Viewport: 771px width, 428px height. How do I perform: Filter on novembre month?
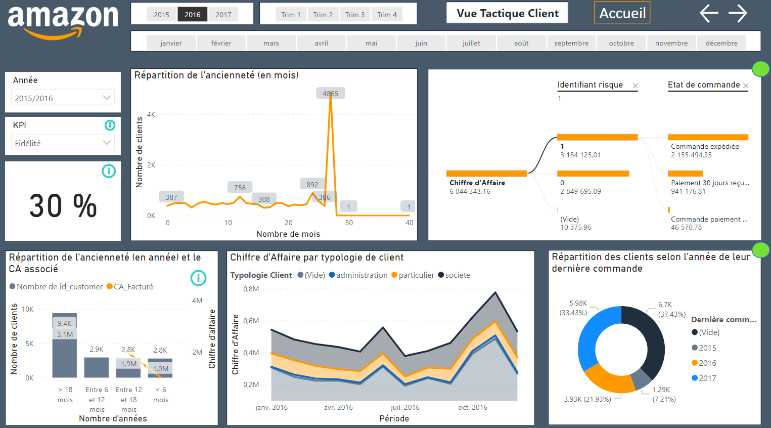[671, 43]
